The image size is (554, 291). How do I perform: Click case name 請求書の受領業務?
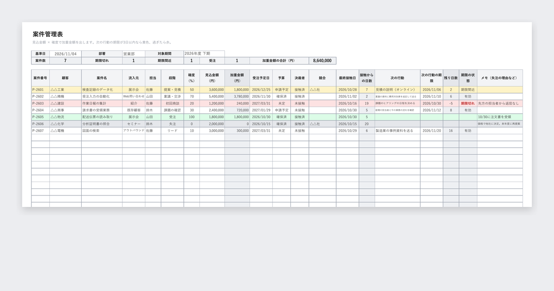click(102, 110)
